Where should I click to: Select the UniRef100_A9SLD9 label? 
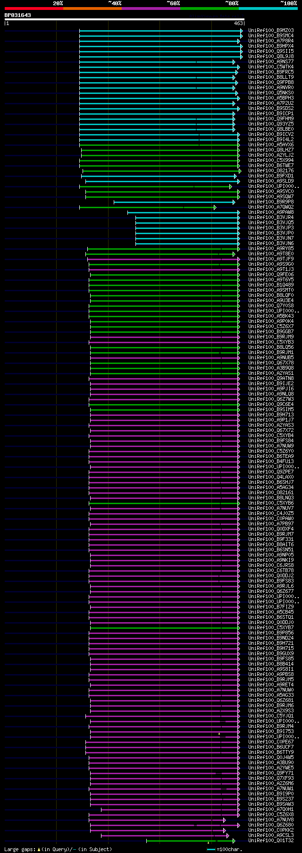271,181
